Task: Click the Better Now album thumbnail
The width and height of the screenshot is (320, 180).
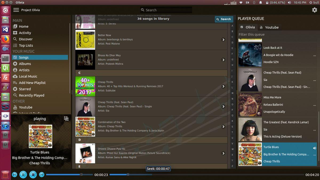Action: coord(85,40)
